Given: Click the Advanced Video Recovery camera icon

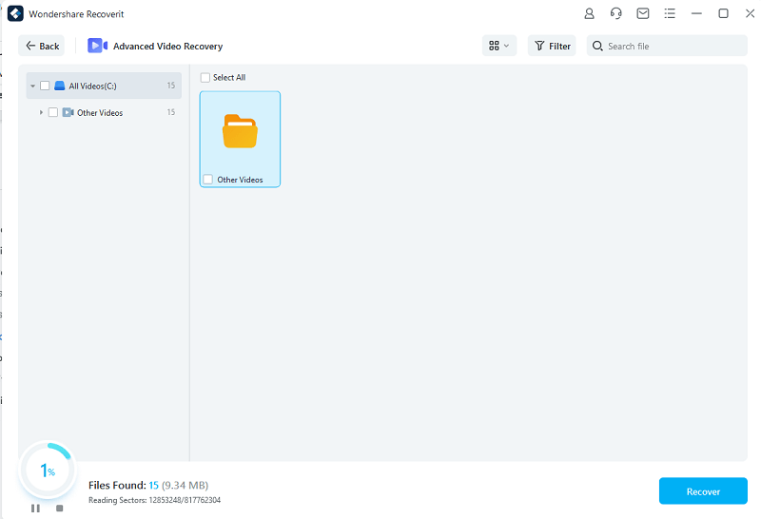Looking at the screenshot, I should pyautogui.click(x=98, y=46).
